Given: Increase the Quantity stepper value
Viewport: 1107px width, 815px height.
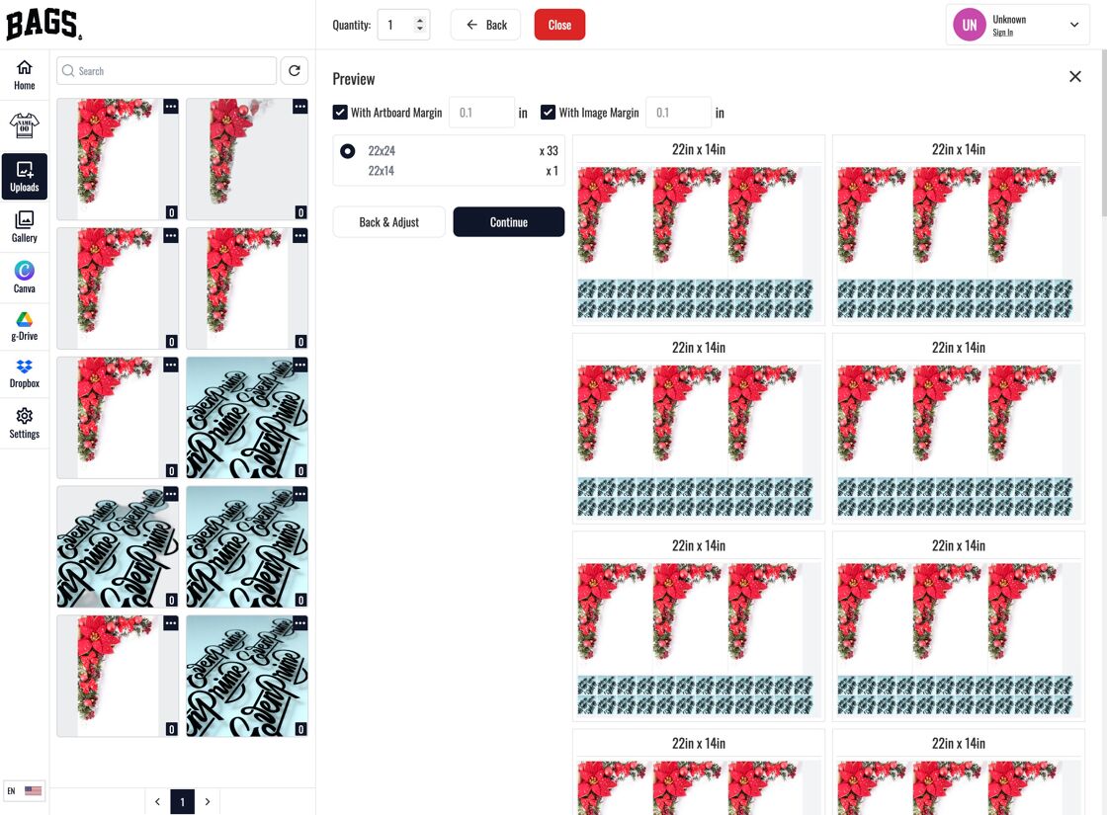Looking at the screenshot, I should click(420, 21).
